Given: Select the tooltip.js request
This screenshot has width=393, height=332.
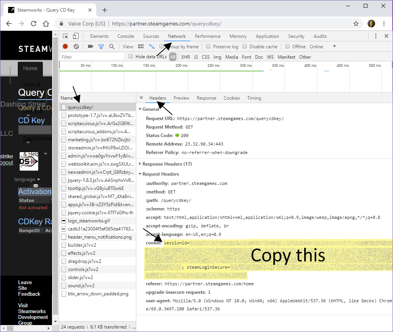Looking at the screenshot, I should point(98,188).
